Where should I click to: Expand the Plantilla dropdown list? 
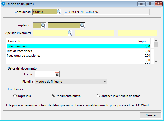click(x=105, y=82)
